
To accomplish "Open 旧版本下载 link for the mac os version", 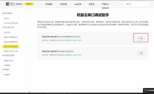I will (x=77, y=55).
